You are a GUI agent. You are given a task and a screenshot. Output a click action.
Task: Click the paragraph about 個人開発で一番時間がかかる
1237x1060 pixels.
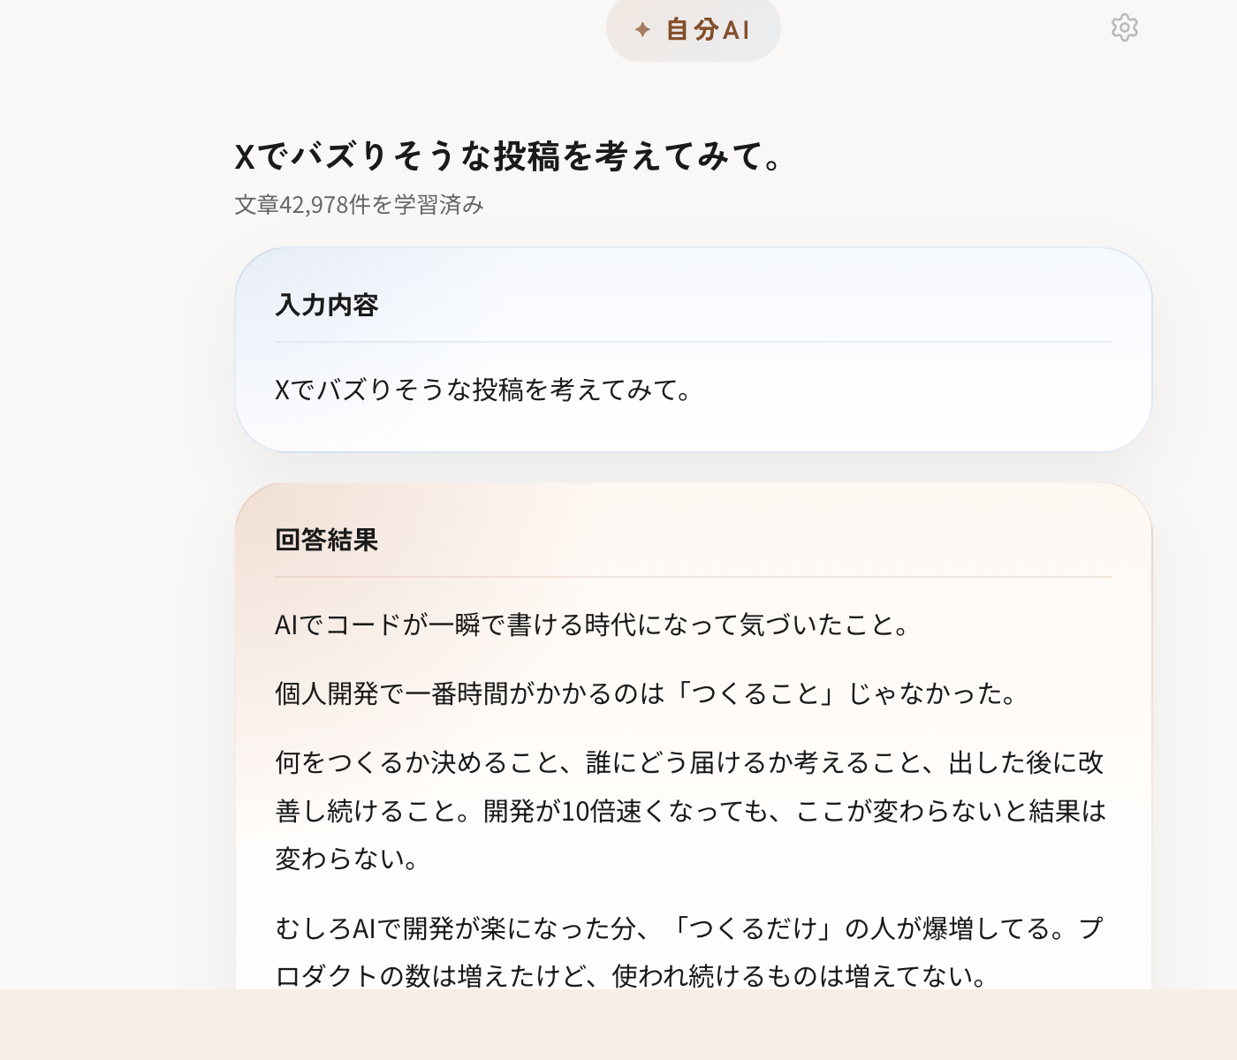646,694
